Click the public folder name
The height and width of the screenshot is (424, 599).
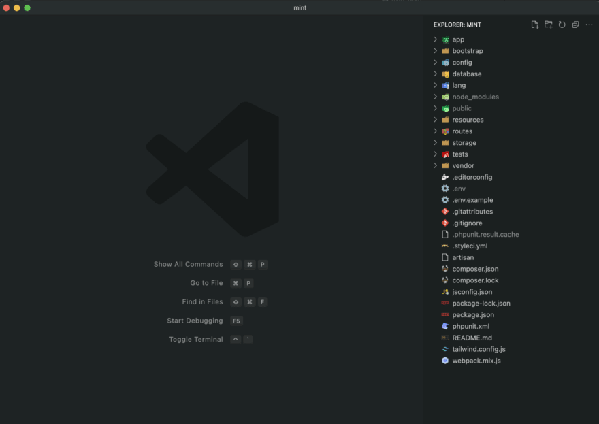tap(462, 108)
